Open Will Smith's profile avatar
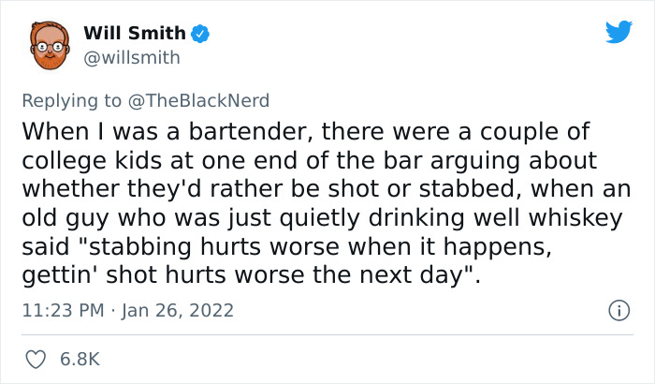 [x=45, y=44]
